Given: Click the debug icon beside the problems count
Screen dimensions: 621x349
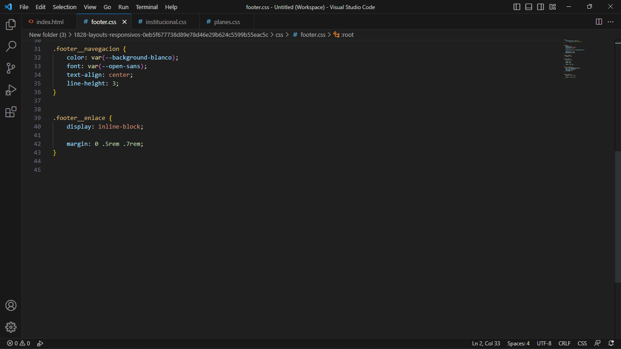Looking at the screenshot, I should [x=40, y=344].
